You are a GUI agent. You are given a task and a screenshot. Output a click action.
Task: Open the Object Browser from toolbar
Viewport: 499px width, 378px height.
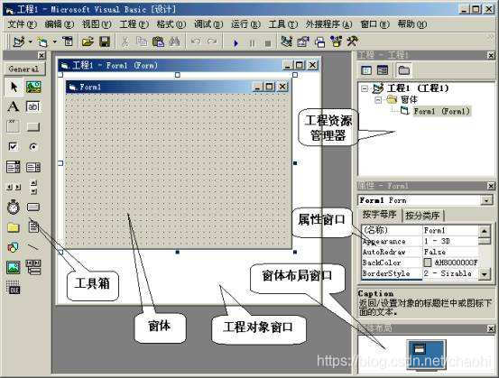click(x=336, y=41)
